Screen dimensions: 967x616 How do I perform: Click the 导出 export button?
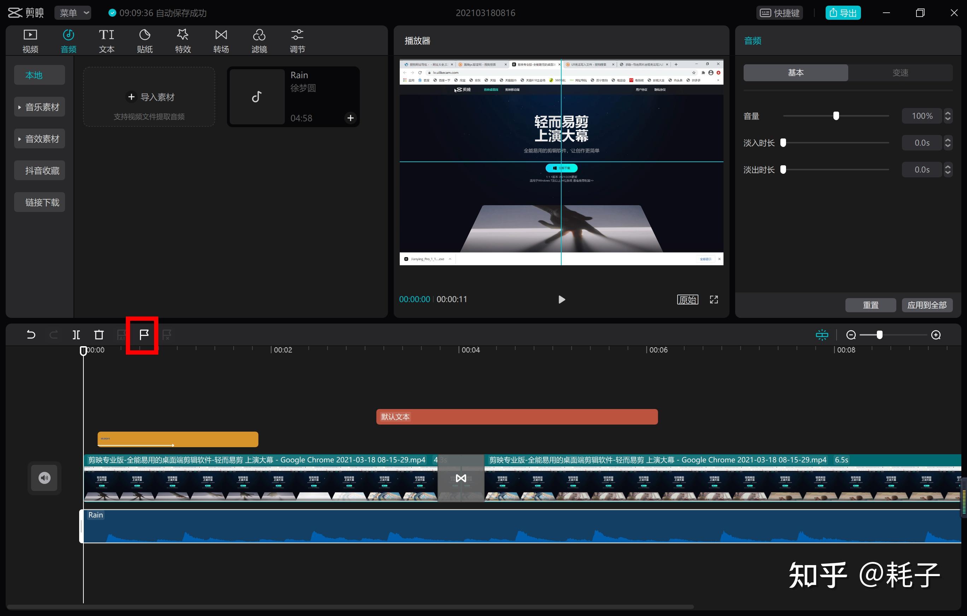click(x=843, y=13)
